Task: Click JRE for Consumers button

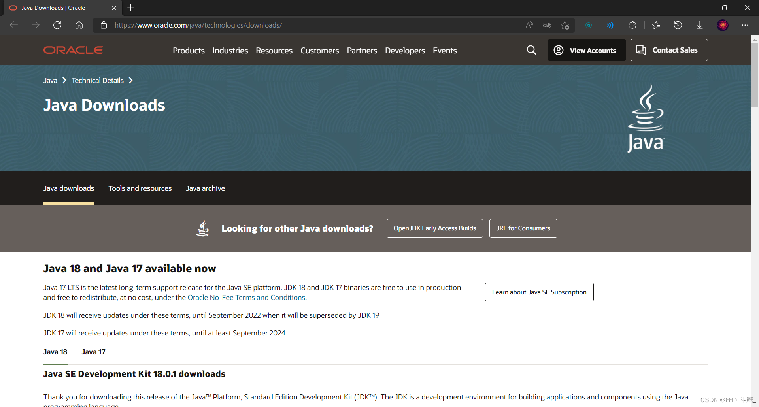Action: (523, 228)
